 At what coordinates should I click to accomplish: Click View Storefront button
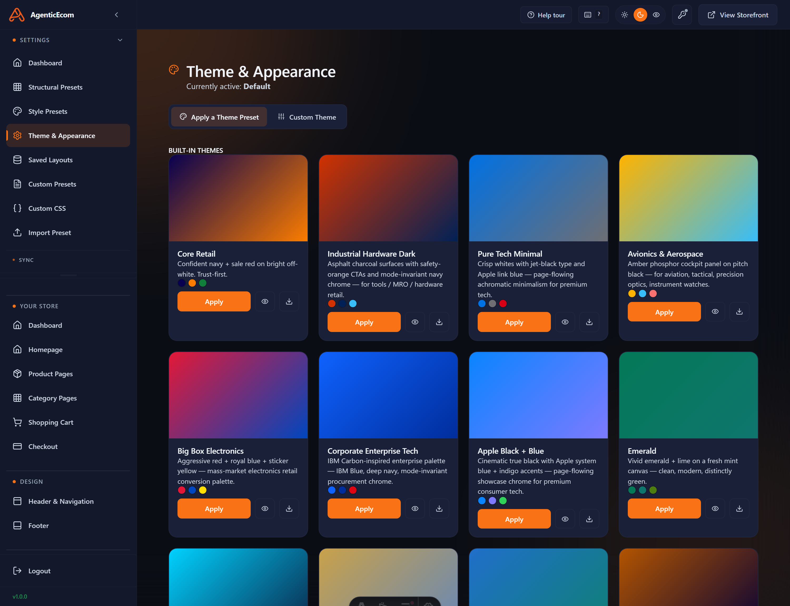738,15
